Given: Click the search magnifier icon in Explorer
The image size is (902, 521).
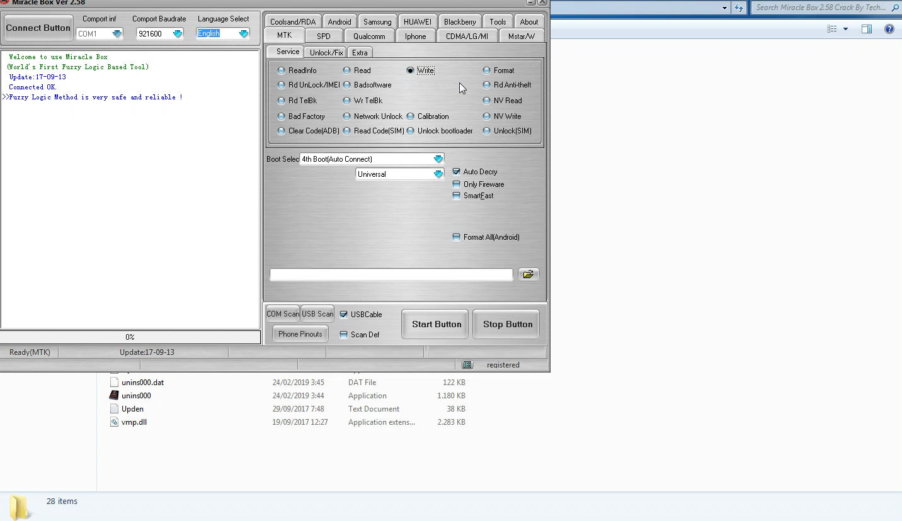Looking at the screenshot, I should tap(895, 8).
